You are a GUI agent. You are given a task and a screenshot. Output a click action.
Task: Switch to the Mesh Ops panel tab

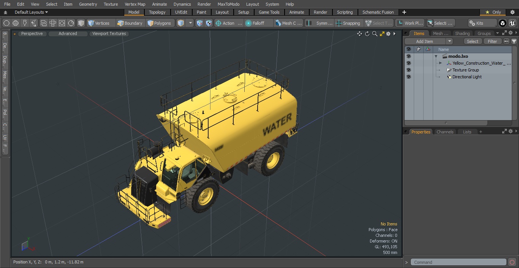(440, 33)
